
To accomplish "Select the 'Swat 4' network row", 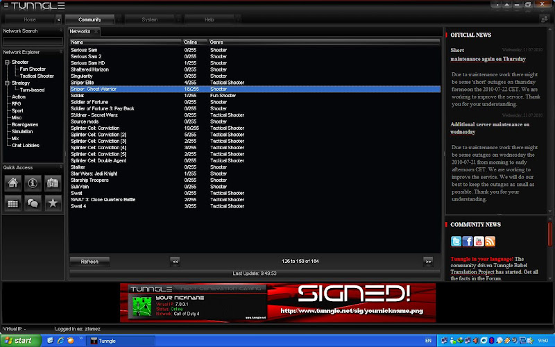I will point(255,206).
